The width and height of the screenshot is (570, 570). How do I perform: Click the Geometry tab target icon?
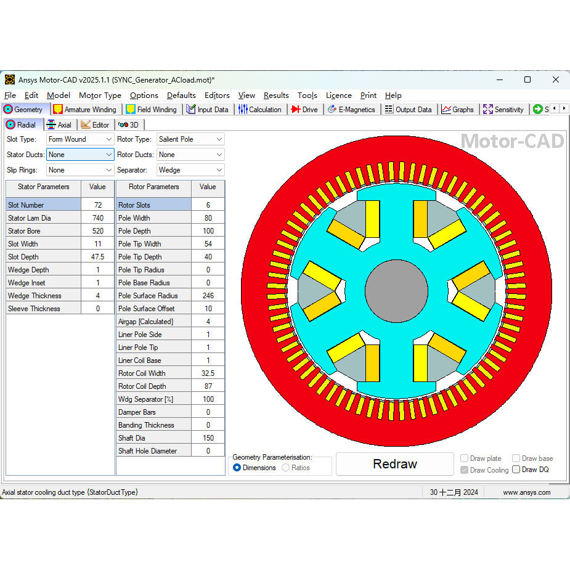(8, 110)
